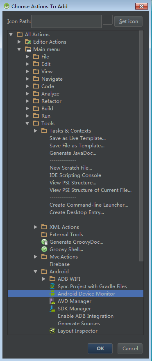Select Save as Live Template... action

click(77, 138)
